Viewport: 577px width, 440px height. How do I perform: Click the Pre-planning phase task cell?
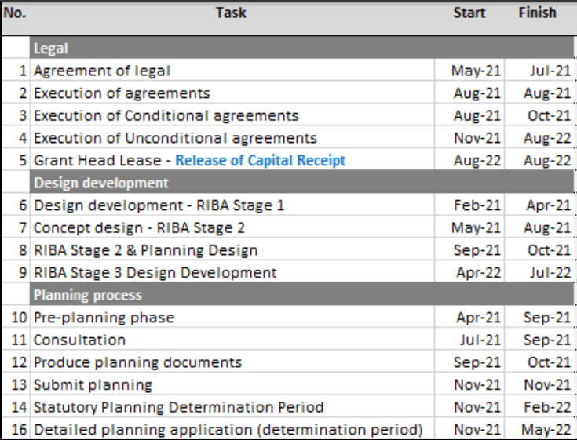tap(104, 318)
